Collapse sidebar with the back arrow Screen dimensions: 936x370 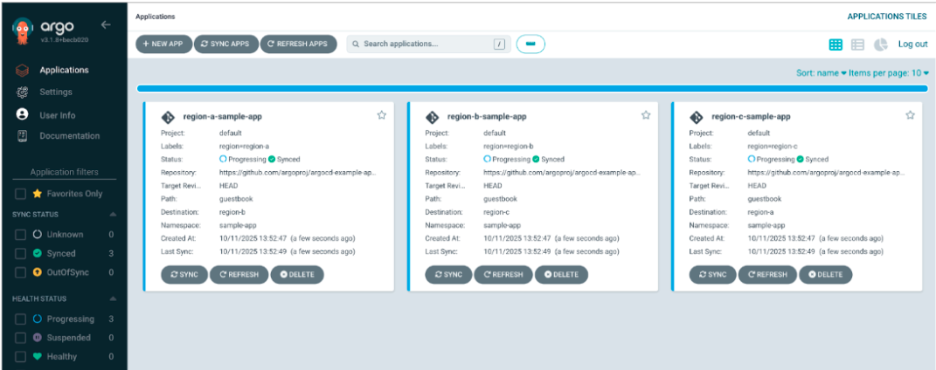click(106, 24)
